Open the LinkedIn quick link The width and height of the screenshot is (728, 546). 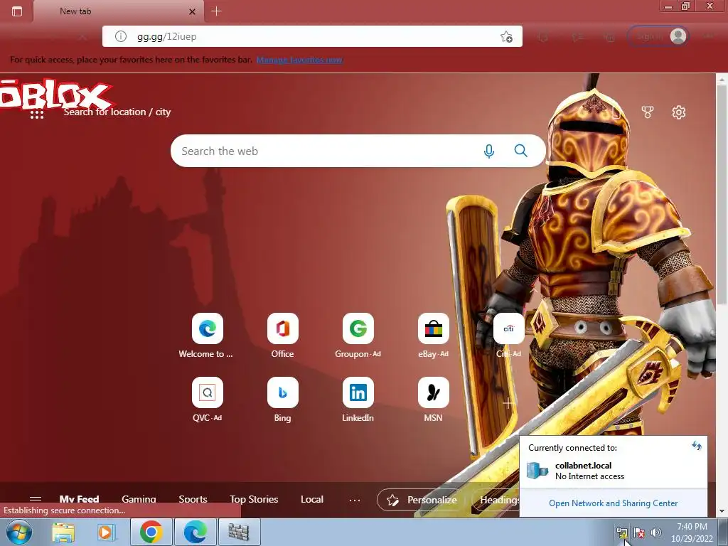tap(358, 400)
